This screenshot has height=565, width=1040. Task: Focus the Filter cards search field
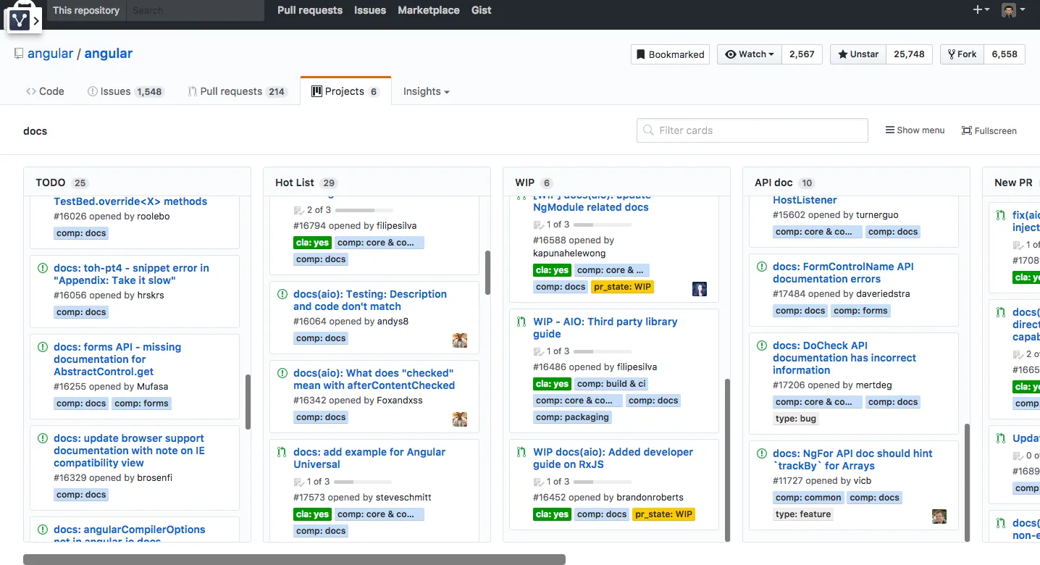coord(752,130)
